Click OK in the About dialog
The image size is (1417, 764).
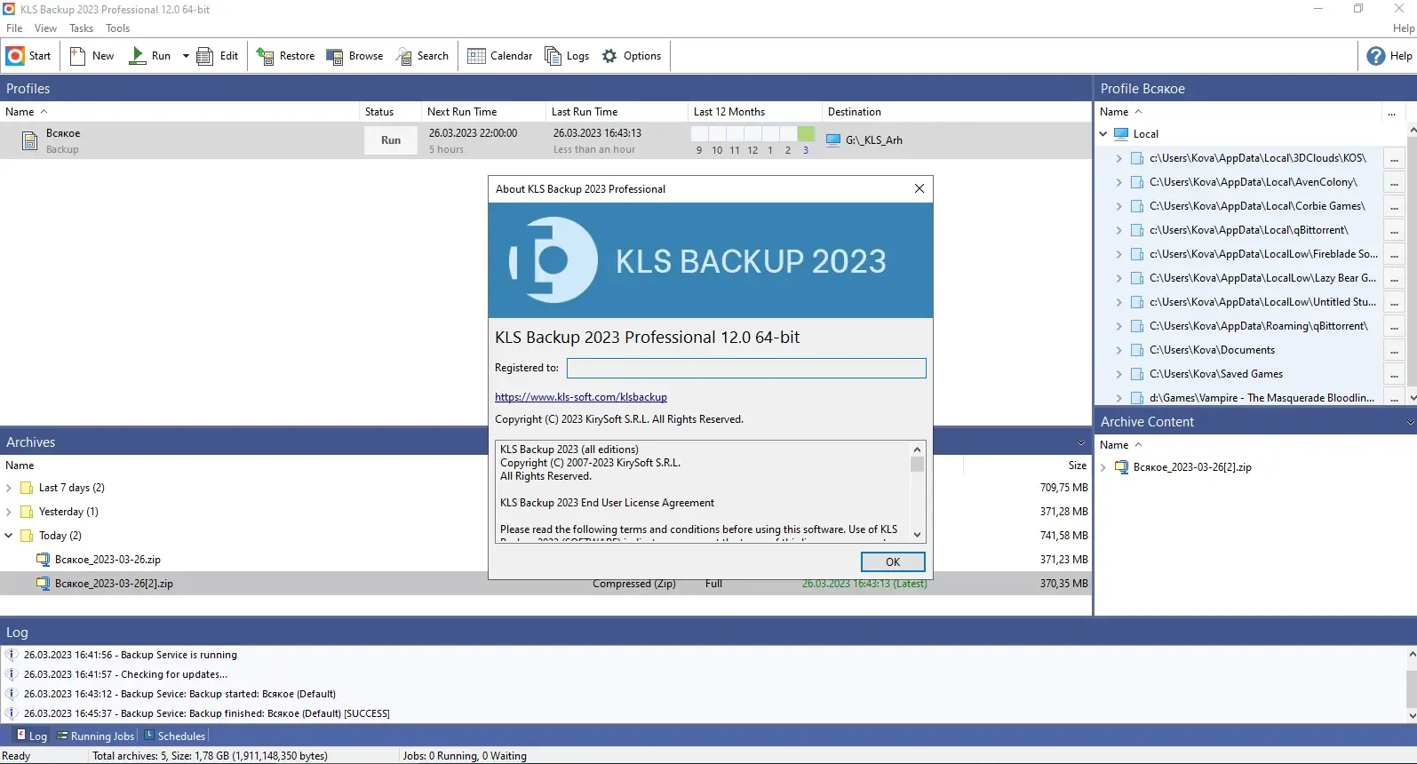pyautogui.click(x=893, y=561)
